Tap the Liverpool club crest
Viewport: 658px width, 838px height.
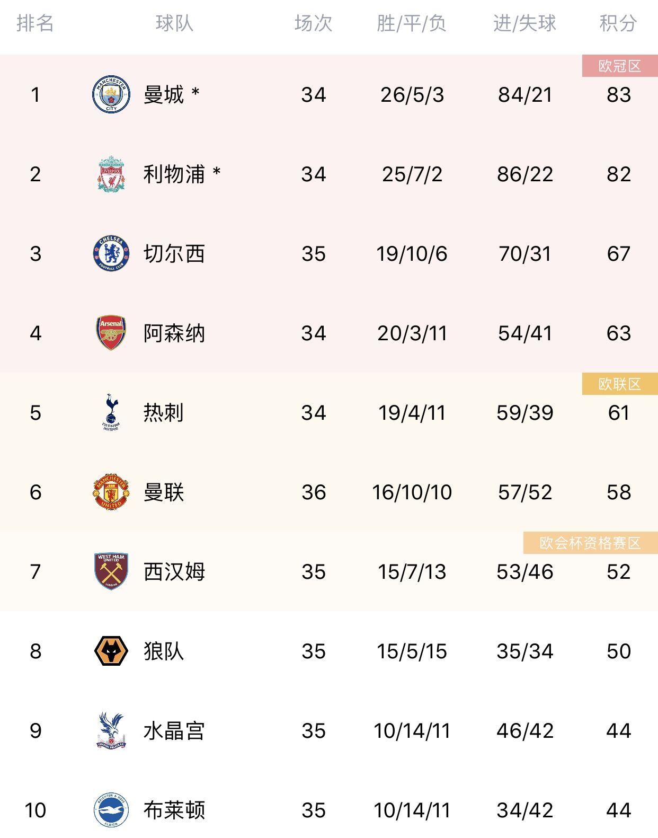(x=111, y=174)
